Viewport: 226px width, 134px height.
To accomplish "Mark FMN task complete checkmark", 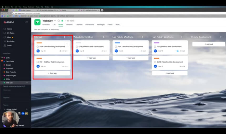I will pos(116,47).
